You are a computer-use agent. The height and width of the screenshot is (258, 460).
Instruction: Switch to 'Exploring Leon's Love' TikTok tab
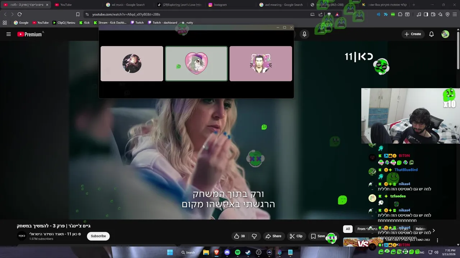pyautogui.click(x=179, y=5)
